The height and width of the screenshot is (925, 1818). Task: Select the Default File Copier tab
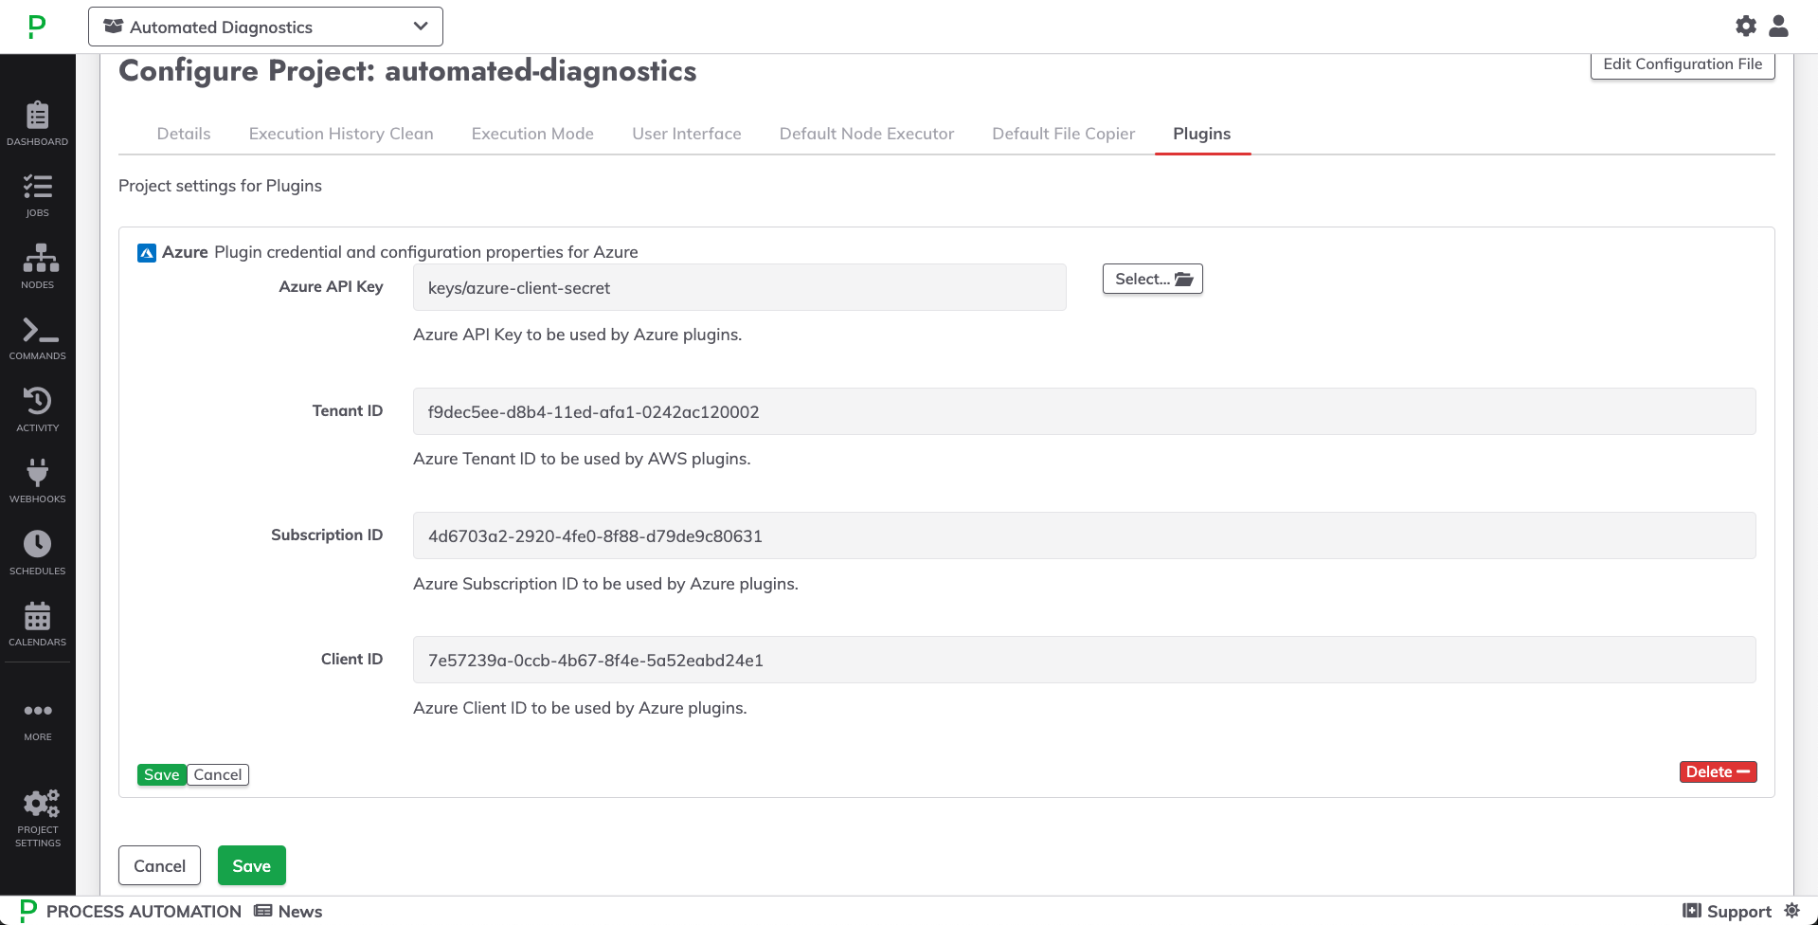tap(1063, 134)
